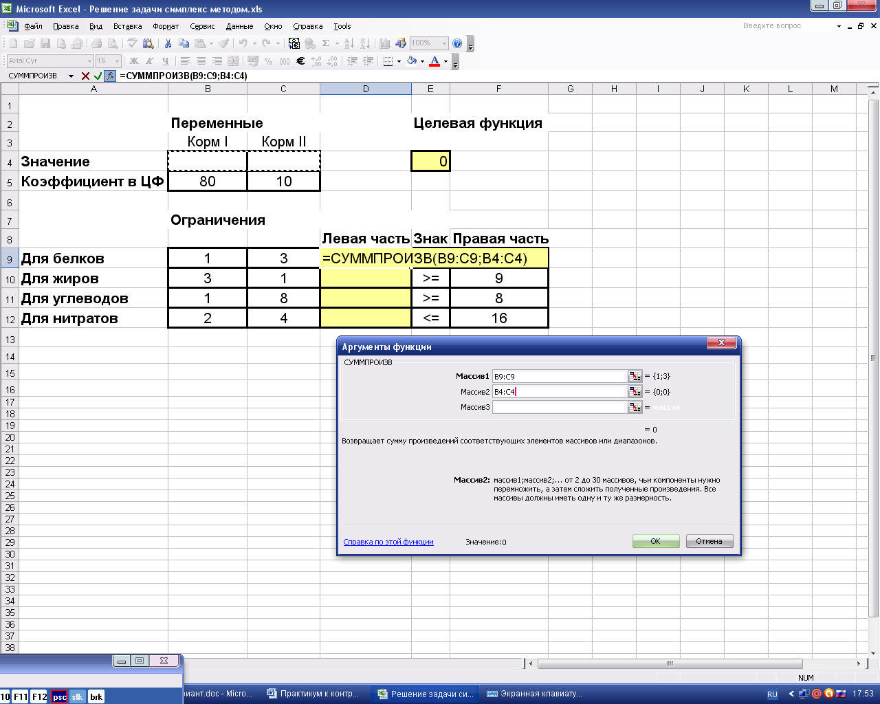Open the Правка menu
Screen dimensions: 880x704
(65, 26)
